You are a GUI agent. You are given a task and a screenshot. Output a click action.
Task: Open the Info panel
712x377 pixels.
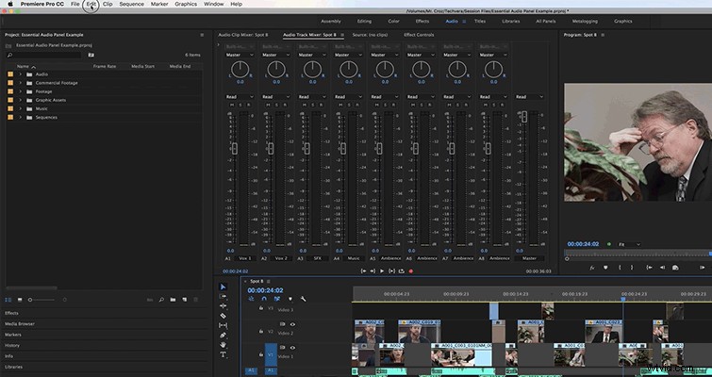click(8, 356)
